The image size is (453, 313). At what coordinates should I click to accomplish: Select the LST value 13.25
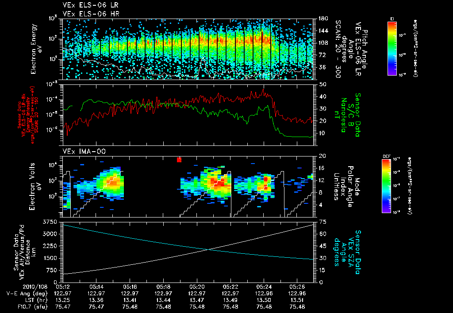63,300
